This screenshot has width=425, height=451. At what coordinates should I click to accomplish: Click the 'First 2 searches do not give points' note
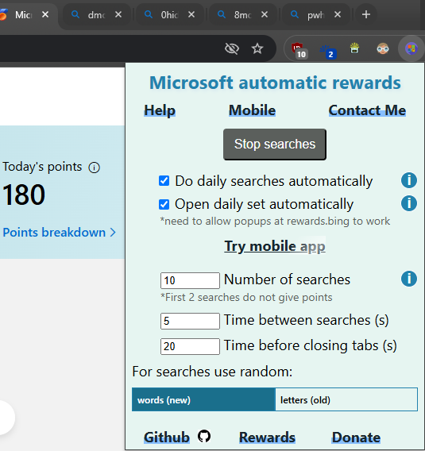(x=246, y=298)
